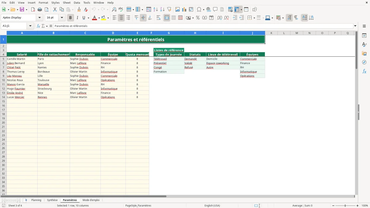Click the Print icon
Screen dimensions: 370x208
[40, 10]
